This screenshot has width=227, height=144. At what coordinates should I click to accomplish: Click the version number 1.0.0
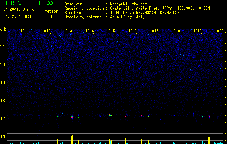(49, 3)
